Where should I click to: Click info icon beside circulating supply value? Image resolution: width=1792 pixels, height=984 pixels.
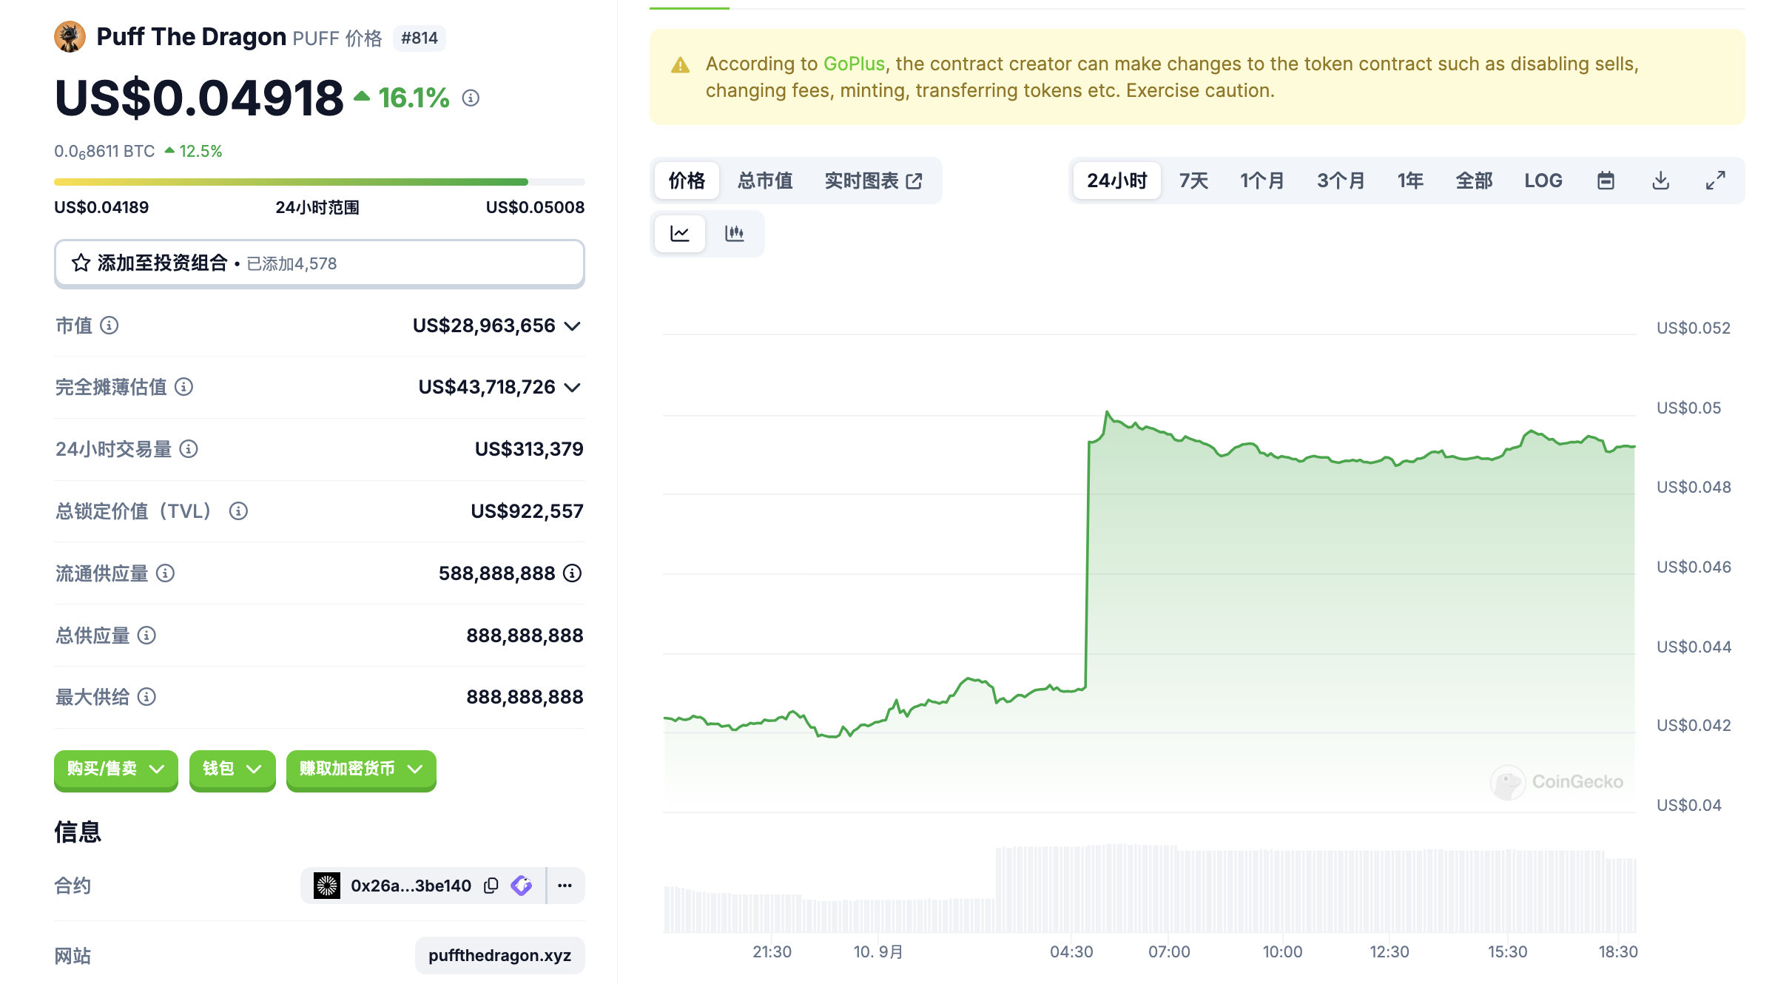[x=573, y=573]
